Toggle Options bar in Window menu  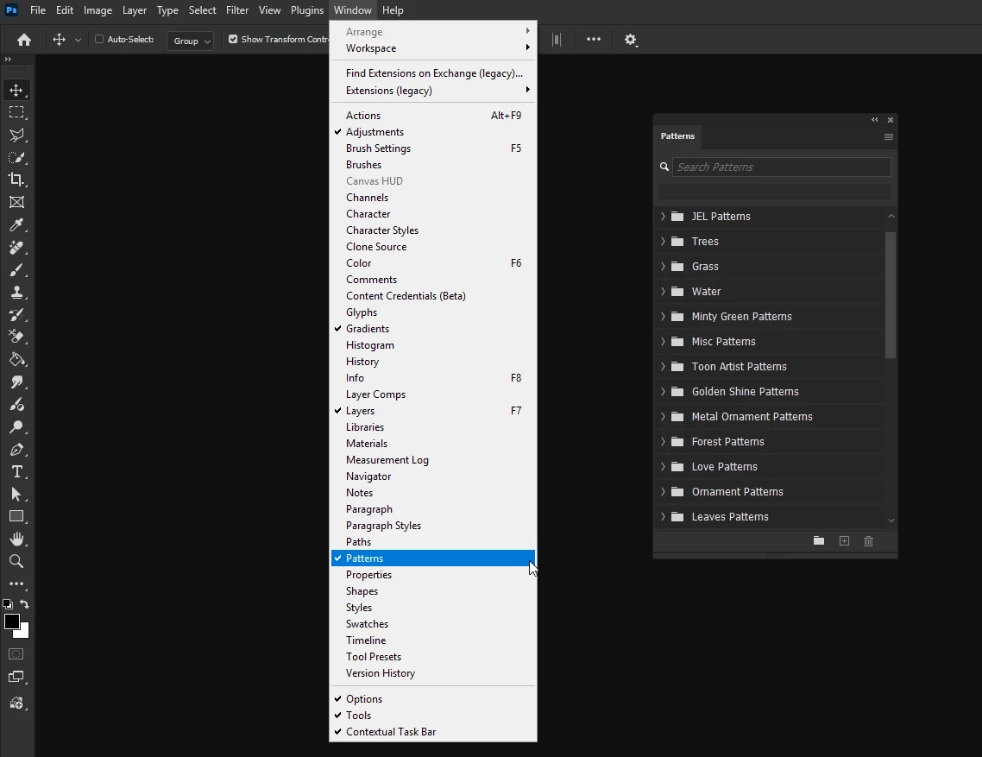pyautogui.click(x=433, y=698)
